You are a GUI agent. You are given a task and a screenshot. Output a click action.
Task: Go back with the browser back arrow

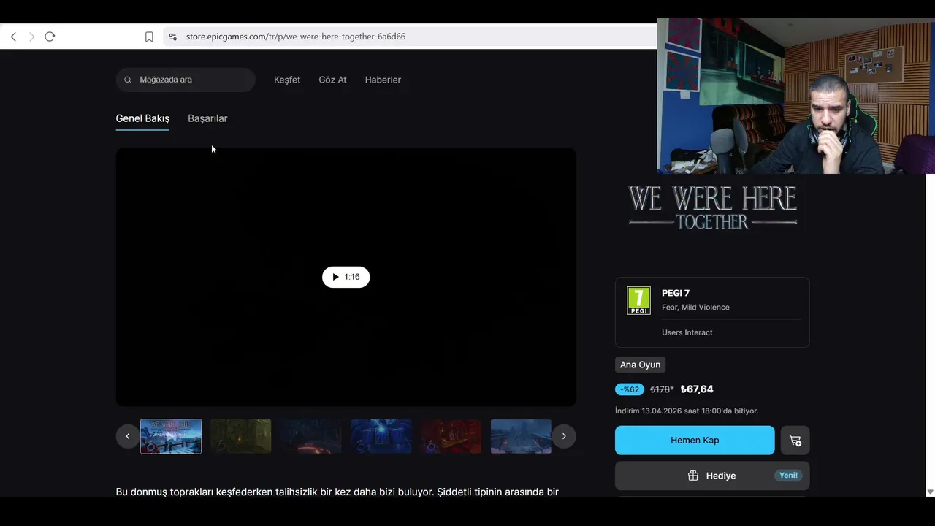[x=13, y=37]
